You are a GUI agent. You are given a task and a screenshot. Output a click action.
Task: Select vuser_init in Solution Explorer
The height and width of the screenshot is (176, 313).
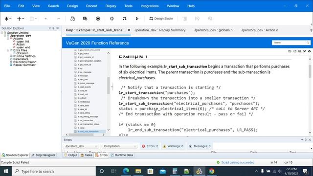22,42
